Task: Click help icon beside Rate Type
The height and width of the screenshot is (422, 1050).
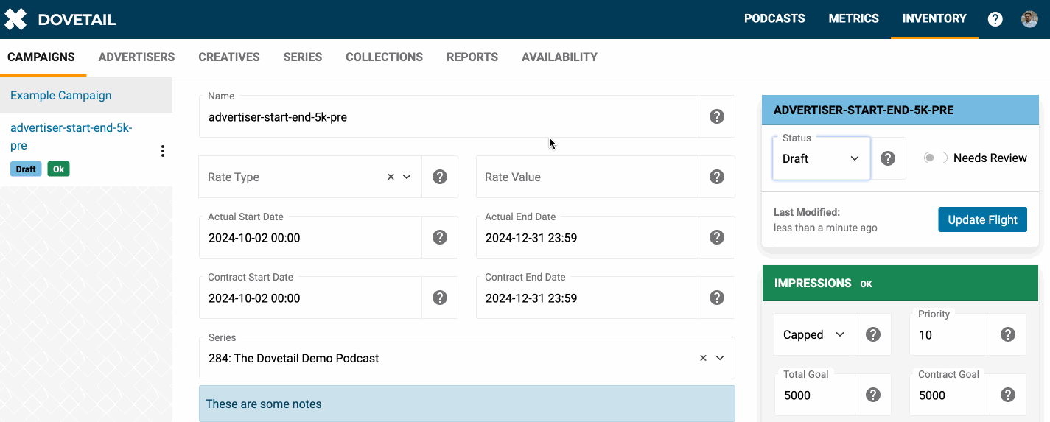Action: click(x=440, y=177)
